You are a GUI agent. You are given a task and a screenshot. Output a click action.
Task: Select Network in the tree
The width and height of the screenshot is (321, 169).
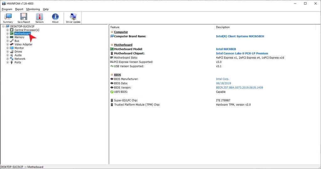[x=20, y=59]
